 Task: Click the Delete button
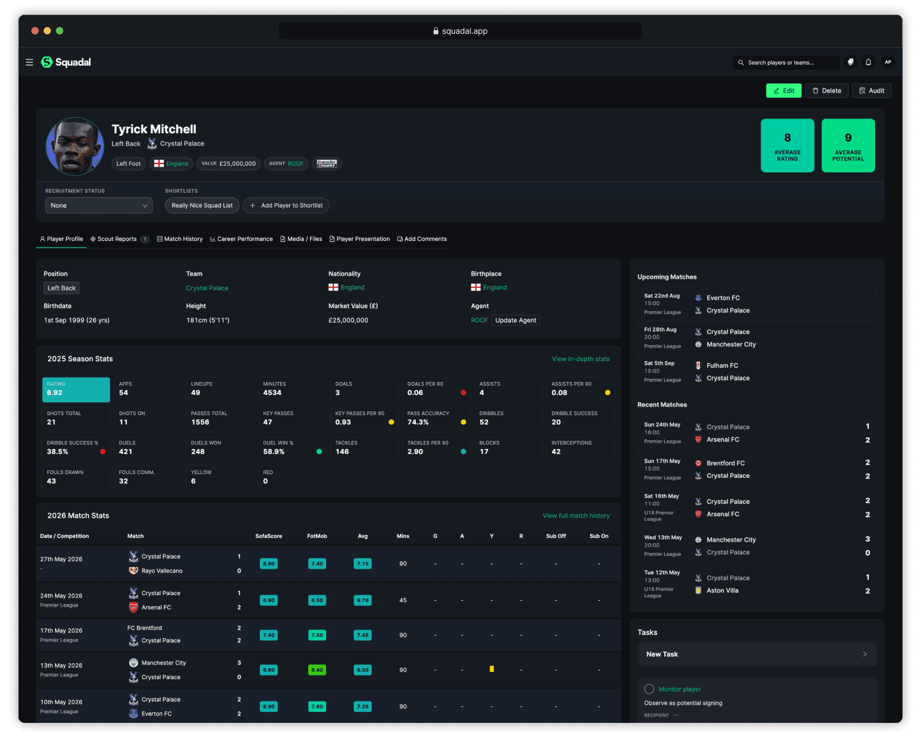pos(827,91)
